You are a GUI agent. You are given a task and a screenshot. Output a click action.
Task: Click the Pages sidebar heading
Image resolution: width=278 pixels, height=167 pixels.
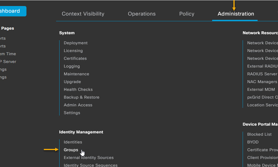(x=7, y=28)
